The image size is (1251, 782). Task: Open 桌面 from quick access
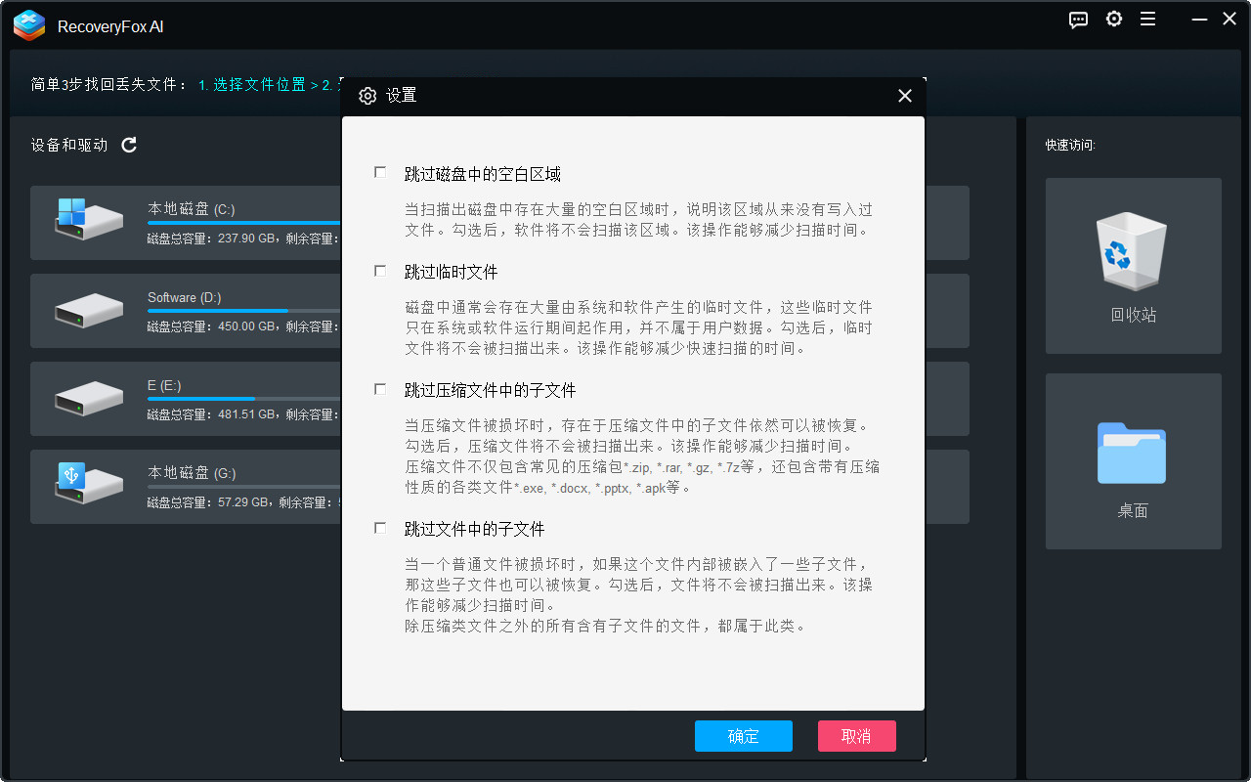coord(1133,460)
